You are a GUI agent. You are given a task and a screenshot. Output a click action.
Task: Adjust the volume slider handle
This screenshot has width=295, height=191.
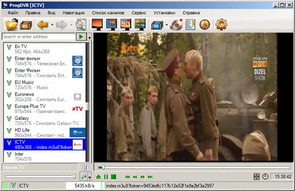(74, 176)
